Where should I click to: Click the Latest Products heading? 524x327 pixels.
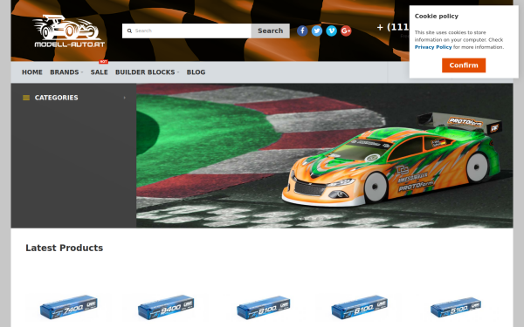(x=64, y=248)
